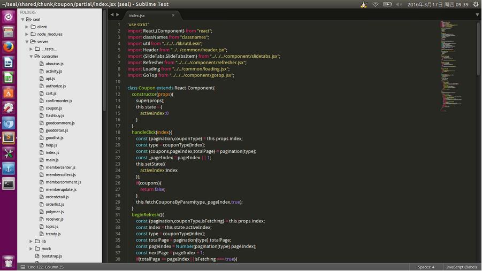Launch Sublime Text from the dock
The image size is (482, 271).
8,138
